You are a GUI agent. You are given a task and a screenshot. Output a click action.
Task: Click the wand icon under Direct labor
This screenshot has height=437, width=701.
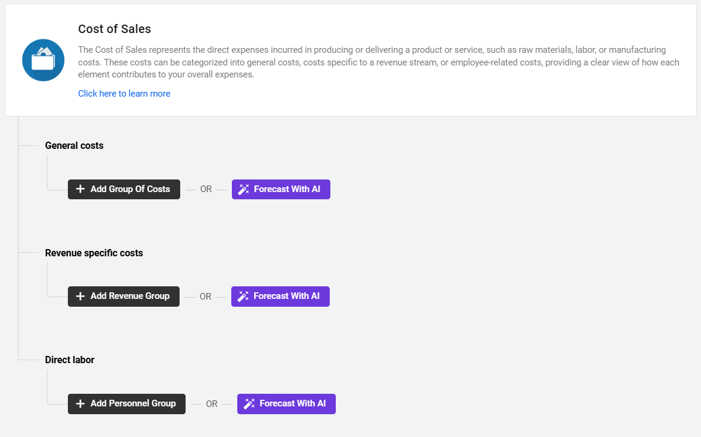click(249, 404)
